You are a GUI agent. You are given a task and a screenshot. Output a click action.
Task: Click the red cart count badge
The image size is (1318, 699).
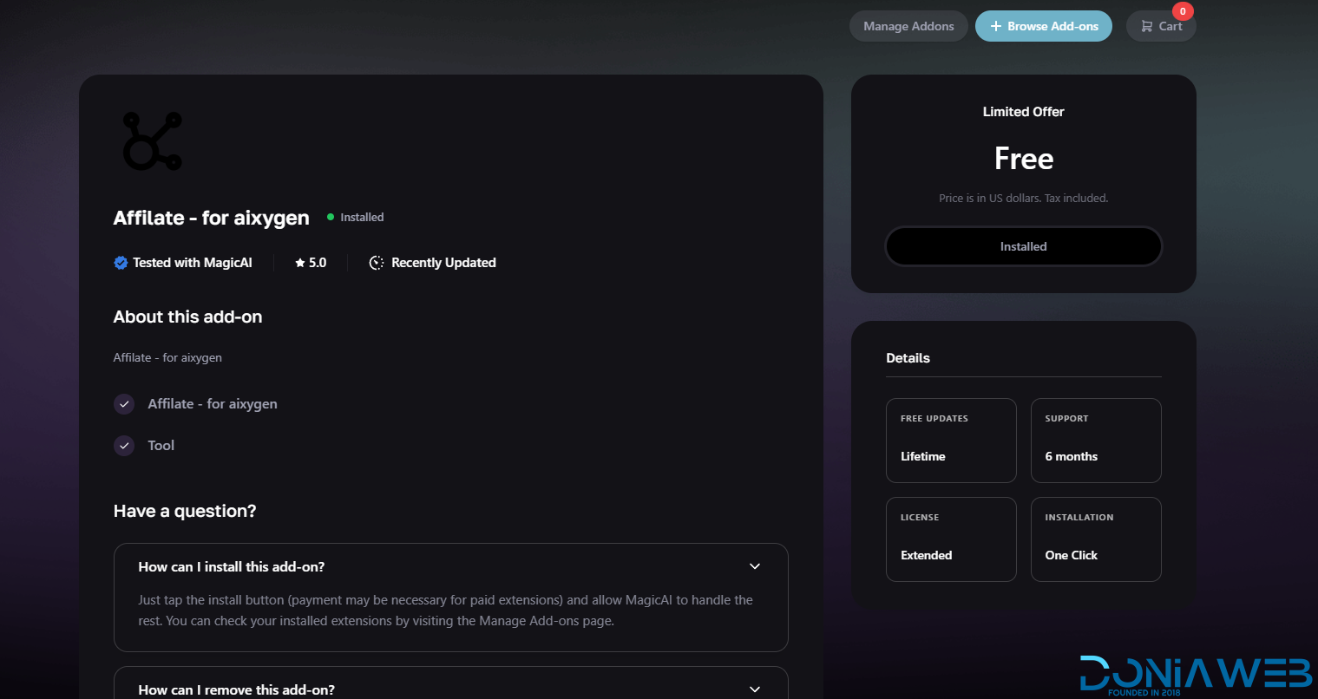(1182, 11)
